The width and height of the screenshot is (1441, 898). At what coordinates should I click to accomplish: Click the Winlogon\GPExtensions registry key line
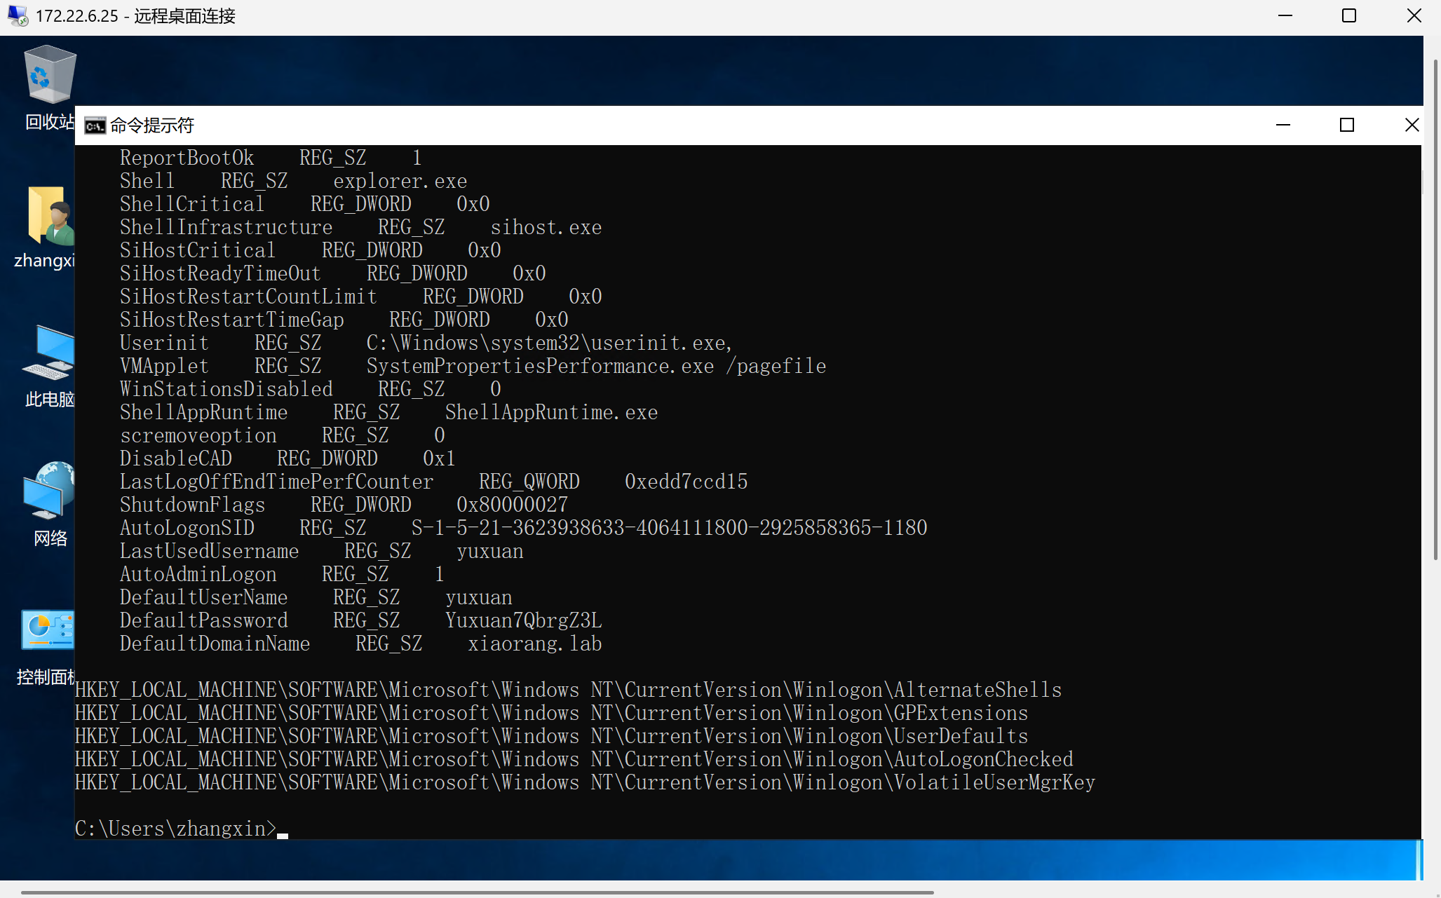click(551, 713)
